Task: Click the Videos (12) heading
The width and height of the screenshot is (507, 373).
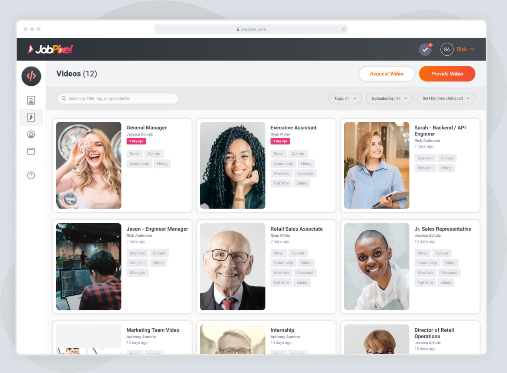Action: pos(77,74)
